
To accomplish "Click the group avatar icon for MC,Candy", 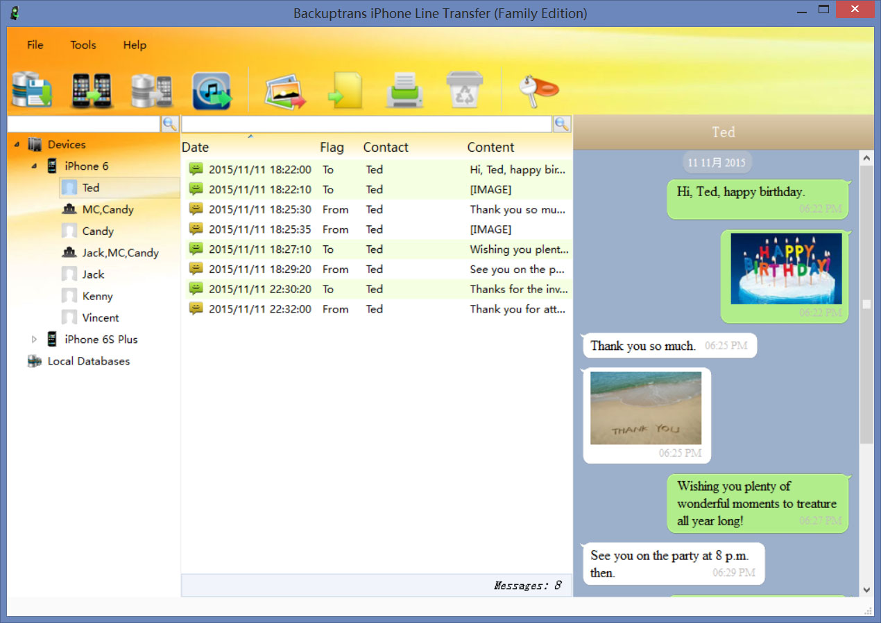I will tap(69, 209).
